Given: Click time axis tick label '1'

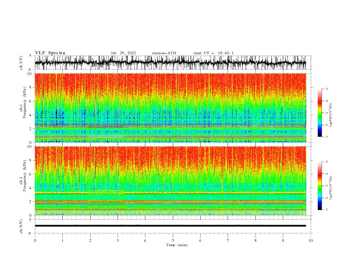Looking at the screenshot, I should [x=62, y=240].
